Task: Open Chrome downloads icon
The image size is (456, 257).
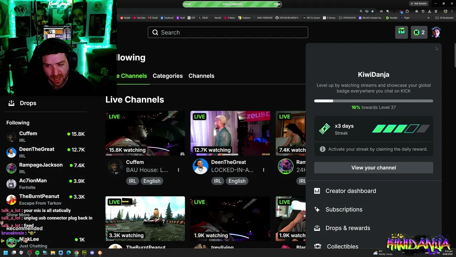Action: tap(429, 11)
